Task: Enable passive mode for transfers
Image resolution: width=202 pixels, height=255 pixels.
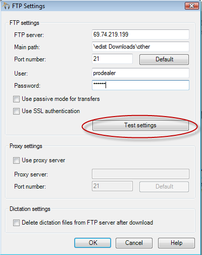Action: point(16,99)
